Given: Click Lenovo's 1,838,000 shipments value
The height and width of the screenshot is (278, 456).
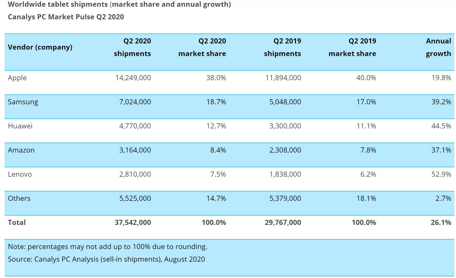Looking at the screenshot, I should click(x=285, y=174).
